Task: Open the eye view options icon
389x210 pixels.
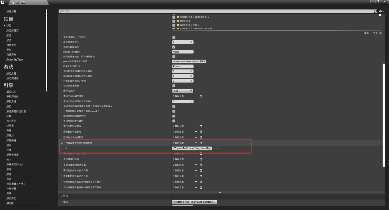Action: (381, 11)
